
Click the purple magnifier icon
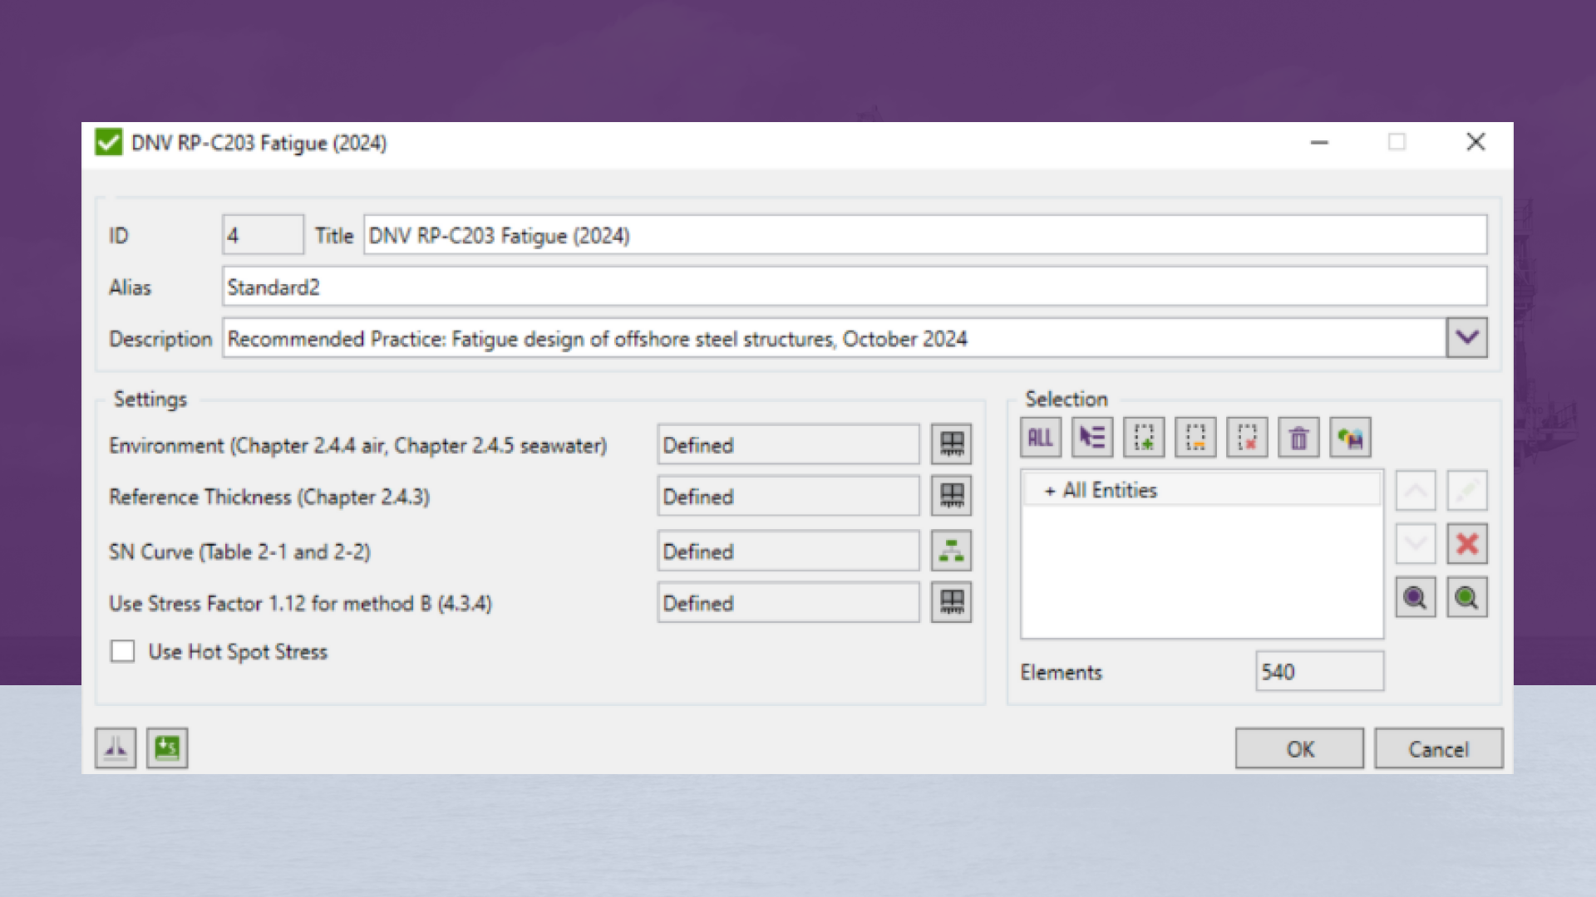point(1416,597)
